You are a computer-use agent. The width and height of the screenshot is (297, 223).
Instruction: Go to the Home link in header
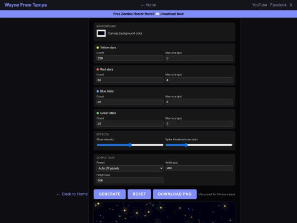(148, 5)
